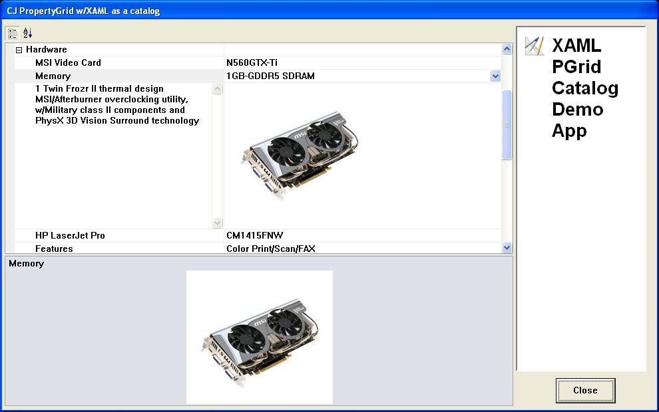The width and height of the screenshot is (659, 412).
Task: Click the property grid scroll up arrow
Action: (x=507, y=49)
